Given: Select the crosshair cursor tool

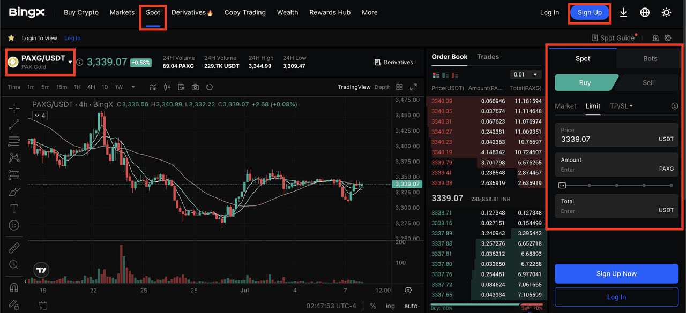Looking at the screenshot, I should point(14,108).
